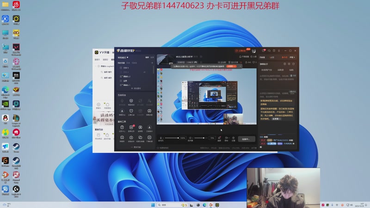Viewport: 370px width, 208px height.
Task: Click the shield icon in the 互动玩法 section
Action: (131, 101)
